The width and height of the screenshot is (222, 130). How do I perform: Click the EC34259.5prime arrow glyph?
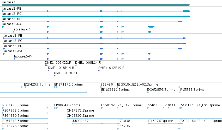pyautogui.click(x=25, y=87)
